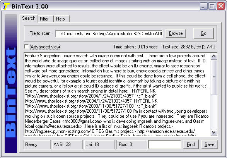Click the line starting Feature Suggestion
Image resolution: width=227 pixels, height=158 pixels.
tap(115, 56)
